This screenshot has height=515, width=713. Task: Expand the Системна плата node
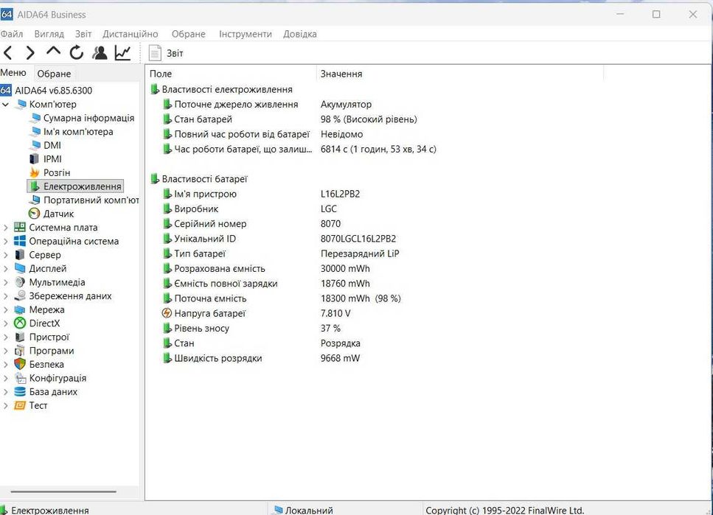pos(5,227)
